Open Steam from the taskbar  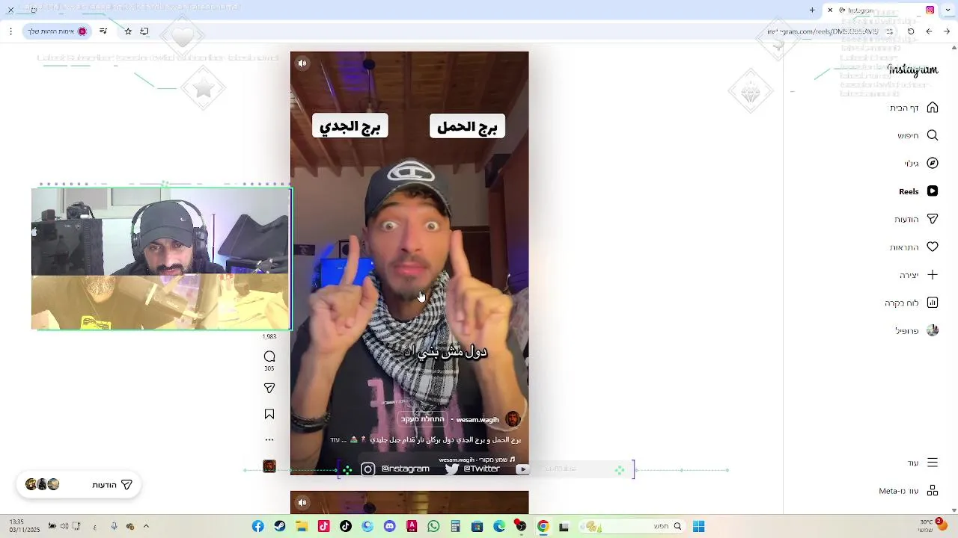(x=279, y=527)
